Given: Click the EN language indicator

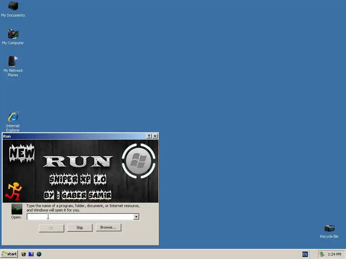Looking at the screenshot, I should coord(305,254).
